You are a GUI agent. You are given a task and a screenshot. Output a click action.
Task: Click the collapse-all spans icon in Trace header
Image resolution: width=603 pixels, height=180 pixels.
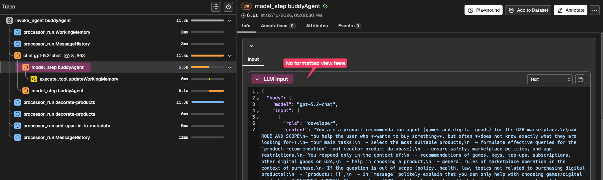click(216, 7)
